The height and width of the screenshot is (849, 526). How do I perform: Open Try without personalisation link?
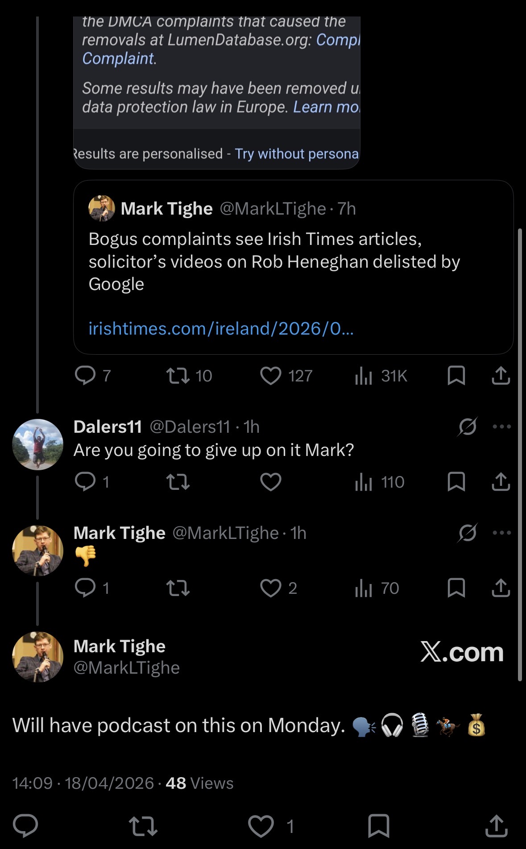297,154
